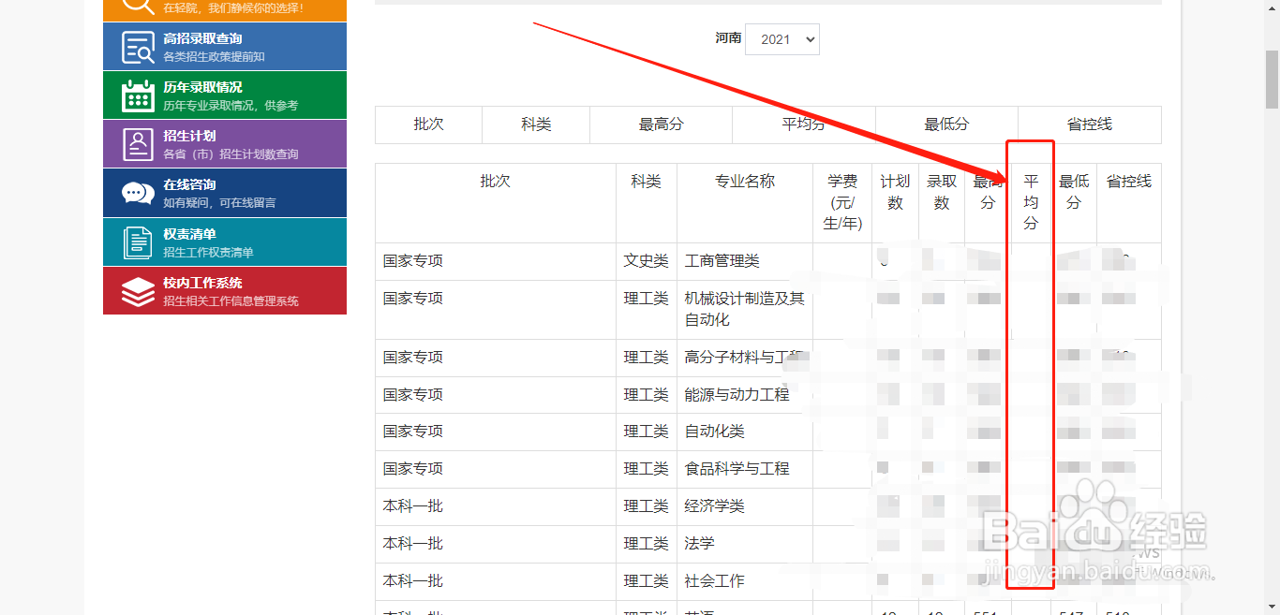The height and width of the screenshot is (615, 1280).
Task: Click the calendar icon for 历年录取情况
Action: pyautogui.click(x=137, y=95)
